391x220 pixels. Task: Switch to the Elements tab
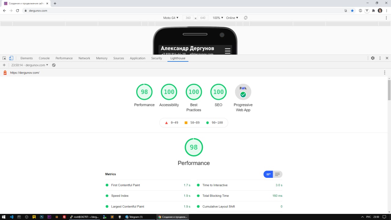27,58
